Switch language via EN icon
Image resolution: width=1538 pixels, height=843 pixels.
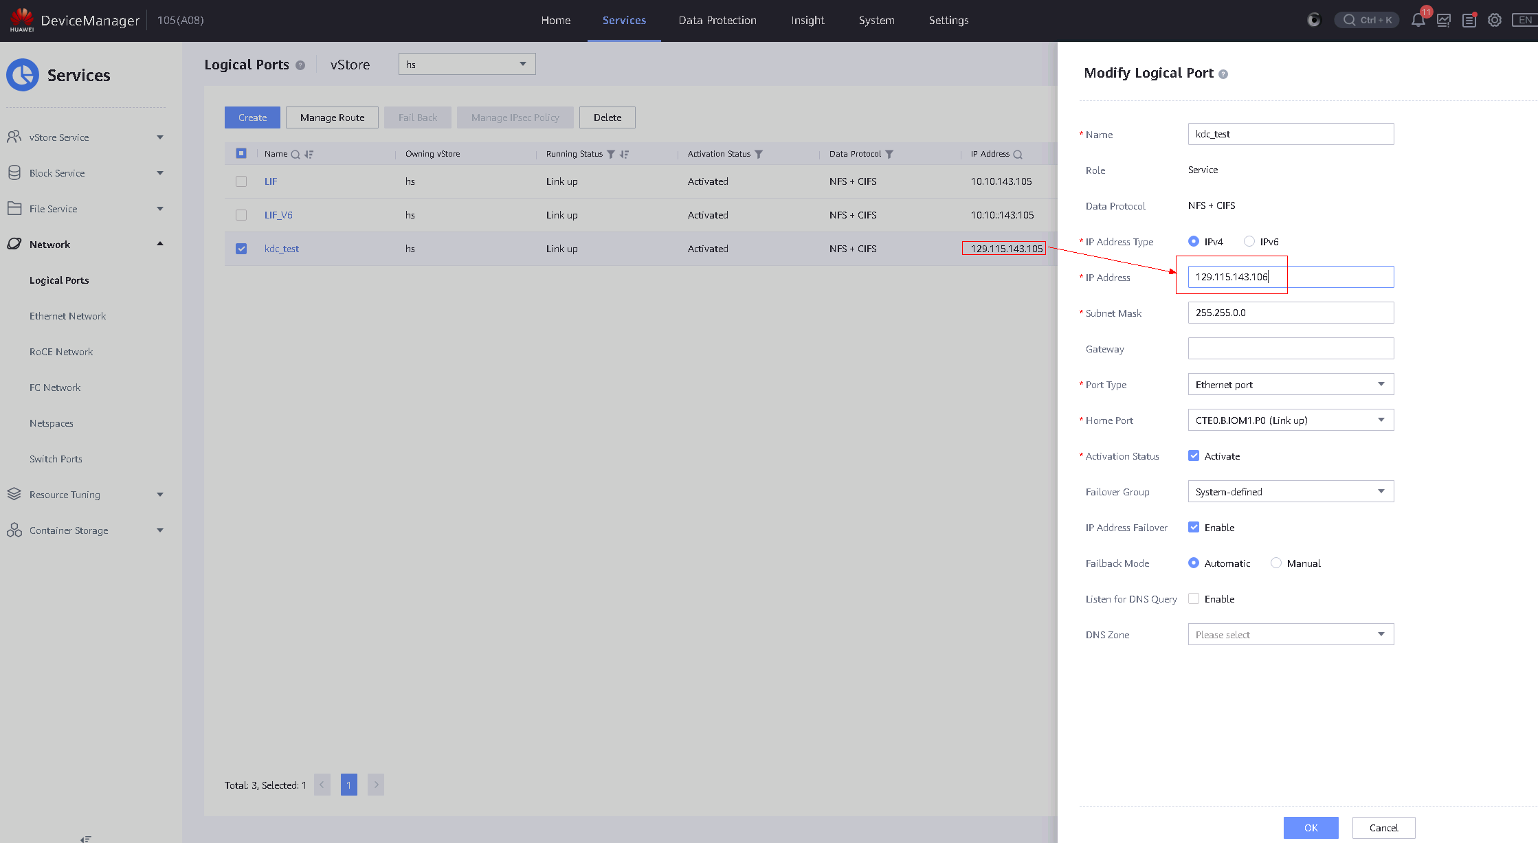click(1525, 20)
